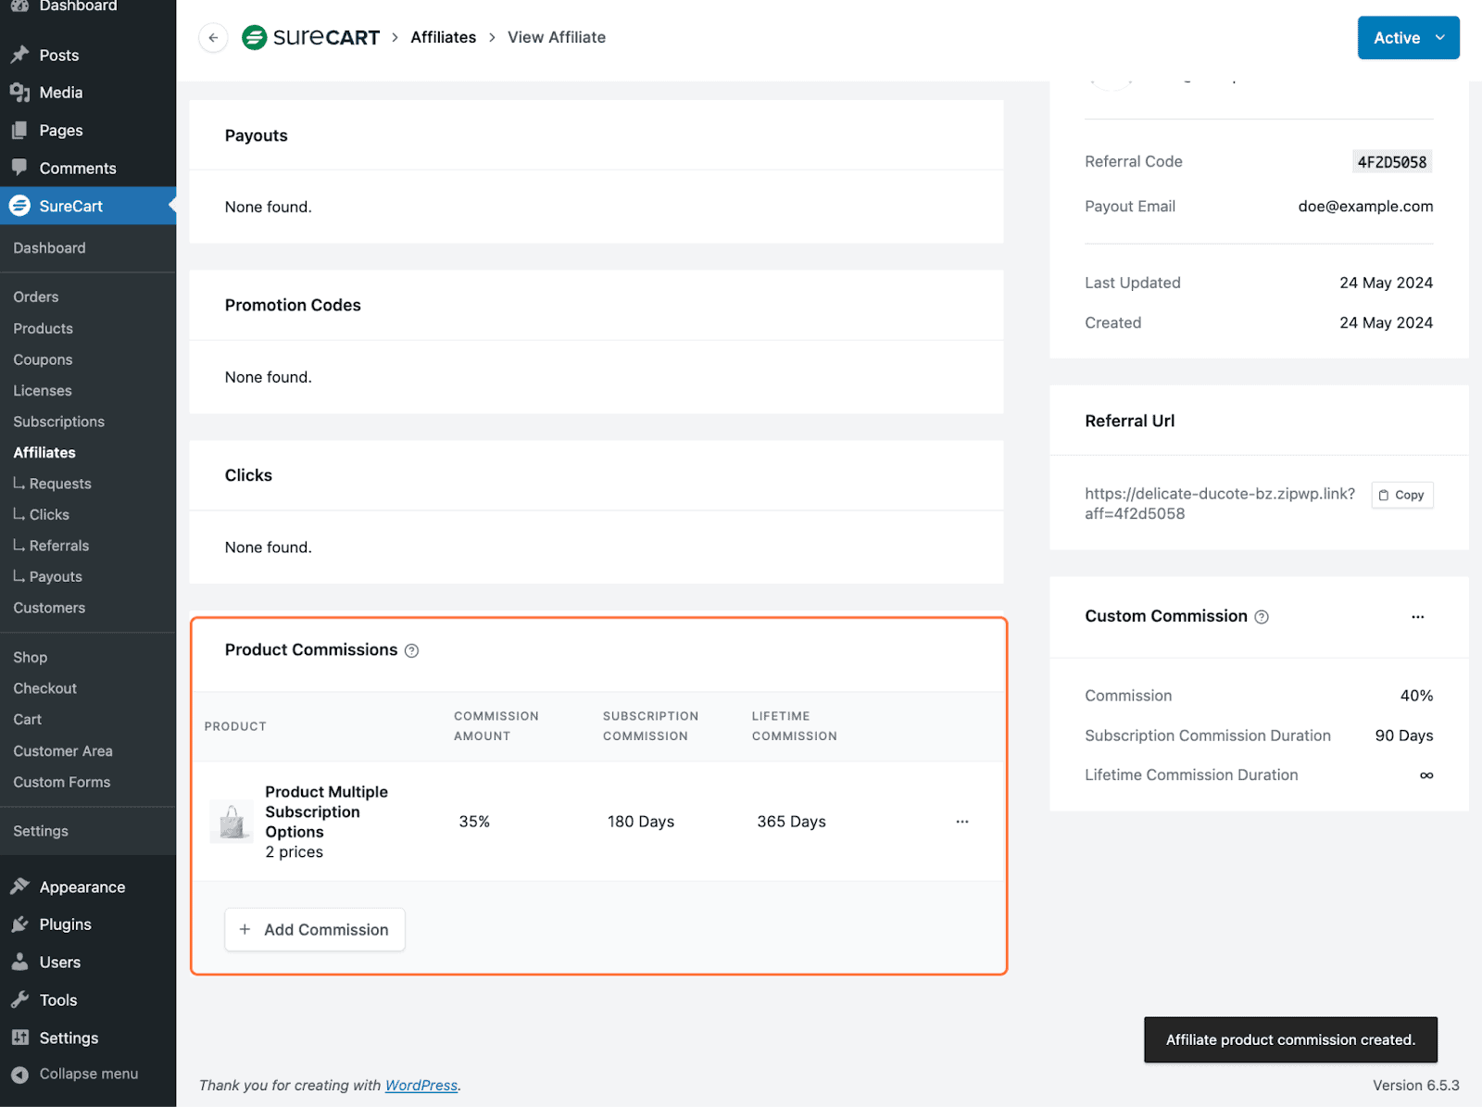Click the product thumbnail in Product Commissions
Image resolution: width=1482 pixels, height=1107 pixels.
coord(231,821)
